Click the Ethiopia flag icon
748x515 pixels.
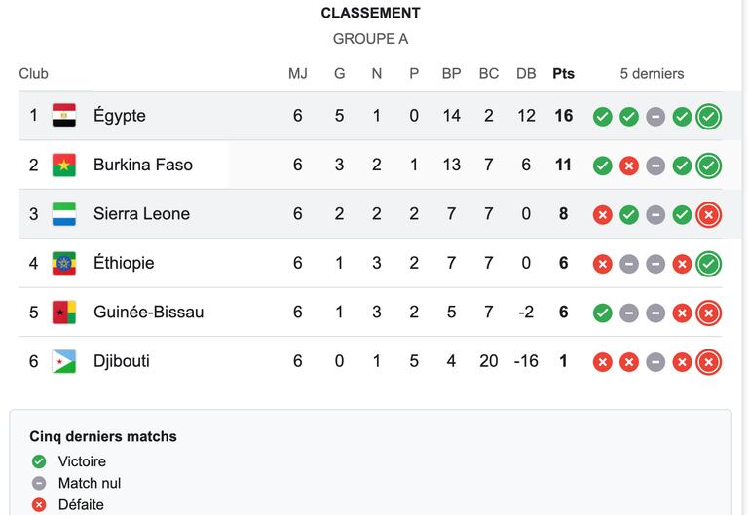coord(64,263)
